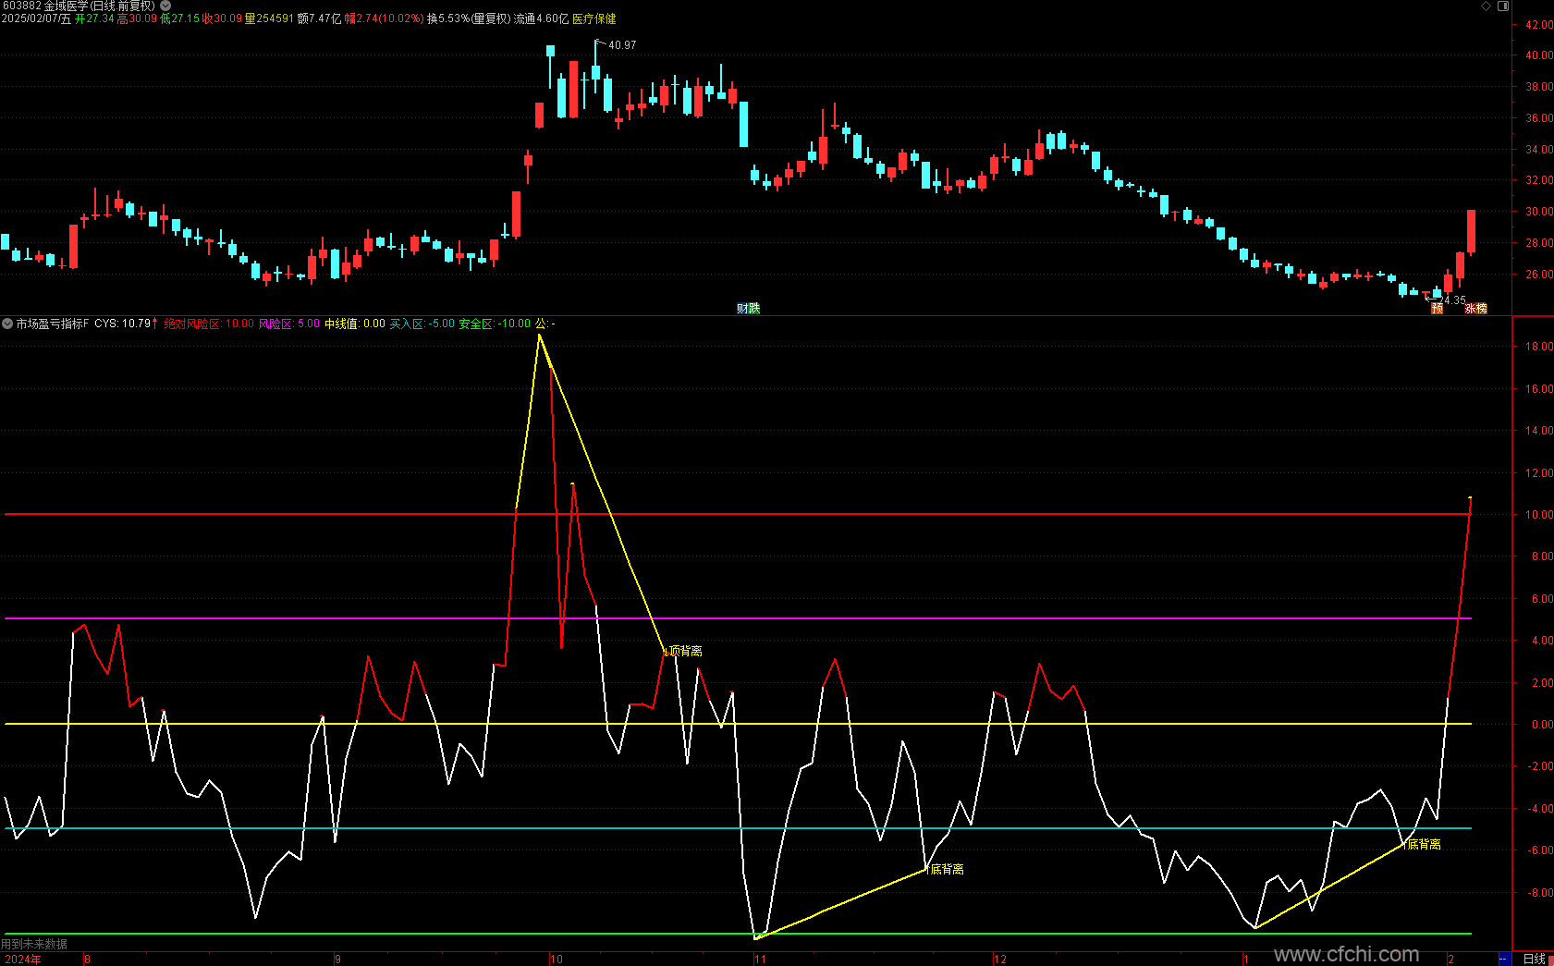Click the 流通4.60亿 float text
This screenshot has height=966, width=1554.
542,18
